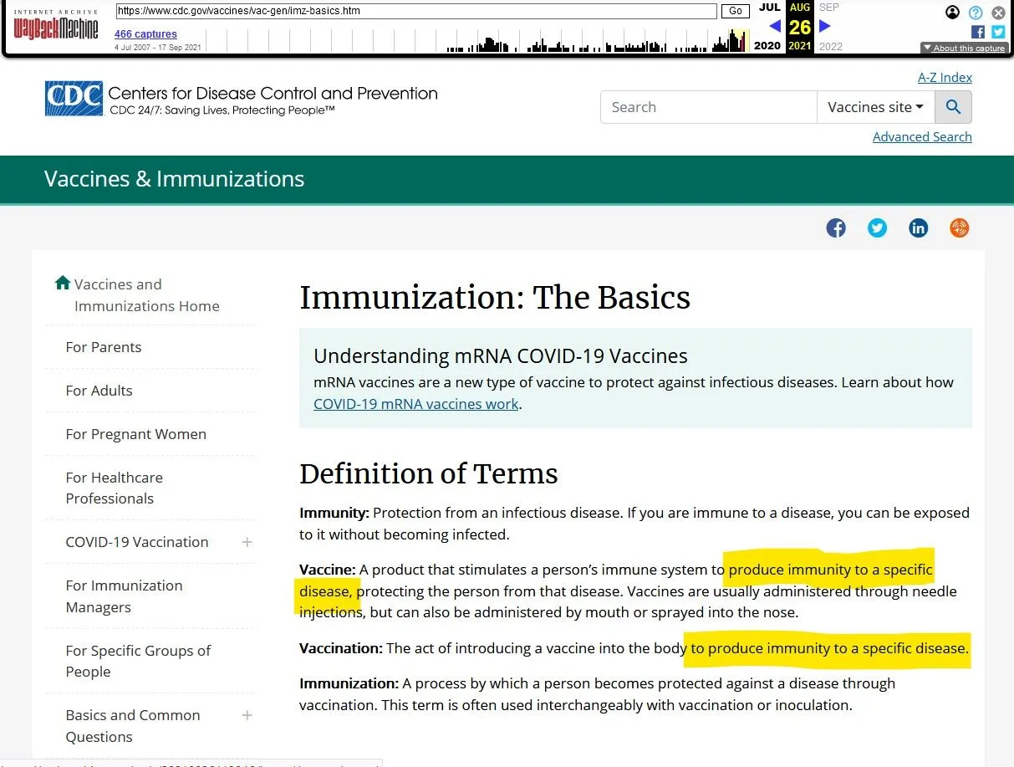Click the home icon beside Vaccines and Immunizations Home
This screenshot has height=767, width=1014.
[x=63, y=283]
